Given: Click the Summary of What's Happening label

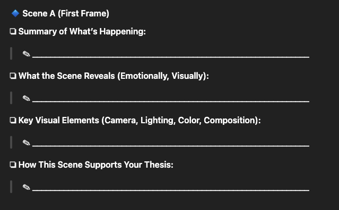Looking at the screenshot, I should click(82, 32).
